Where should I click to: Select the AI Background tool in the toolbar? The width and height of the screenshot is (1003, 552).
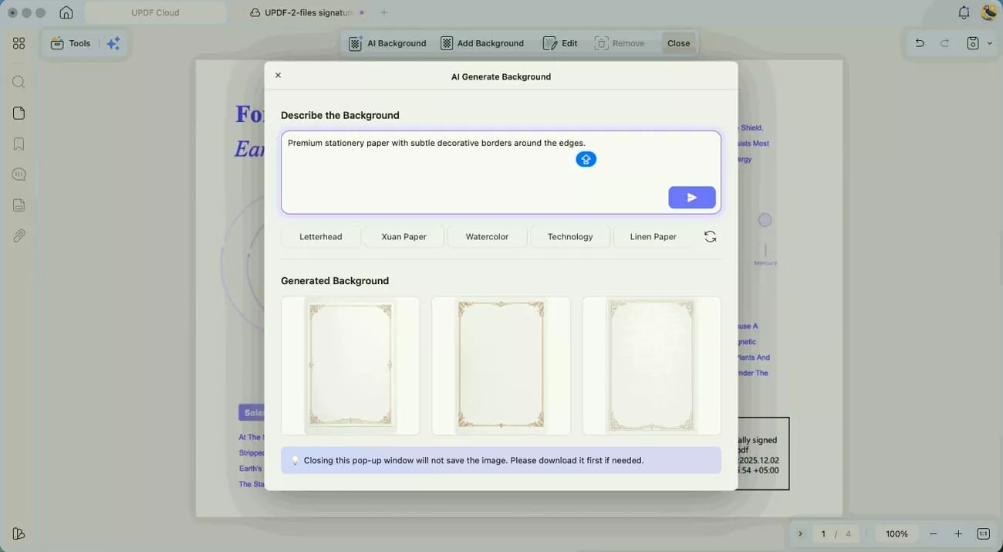387,43
